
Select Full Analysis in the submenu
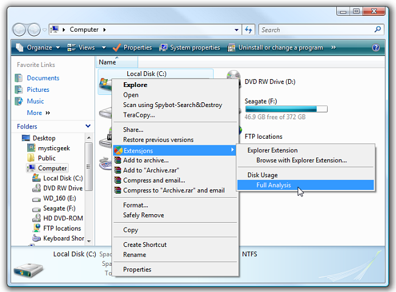(x=274, y=186)
